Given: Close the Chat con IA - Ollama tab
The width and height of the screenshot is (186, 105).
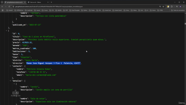Looking at the screenshot, I should [x=48, y=2].
